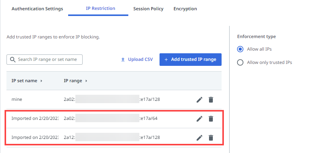Click the search magnifier icon
This screenshot has width=316, height=153.
[x=13, y=60]
